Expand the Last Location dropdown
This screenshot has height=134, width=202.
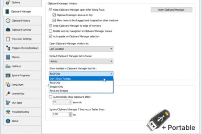(x=81, y=49)
